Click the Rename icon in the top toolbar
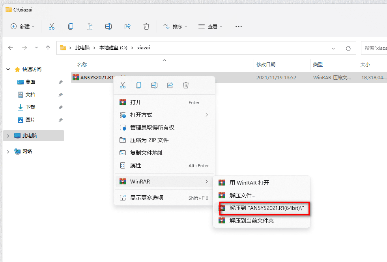This screenshot has width=387, height=262. click(108, 26)
